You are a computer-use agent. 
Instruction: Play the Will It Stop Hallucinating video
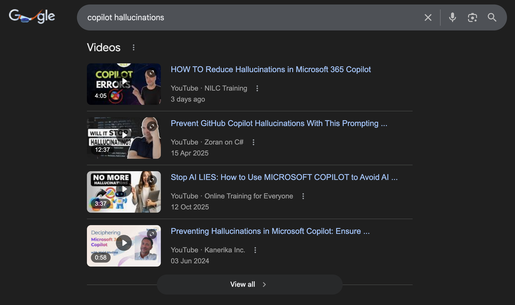tap(124, 135)
